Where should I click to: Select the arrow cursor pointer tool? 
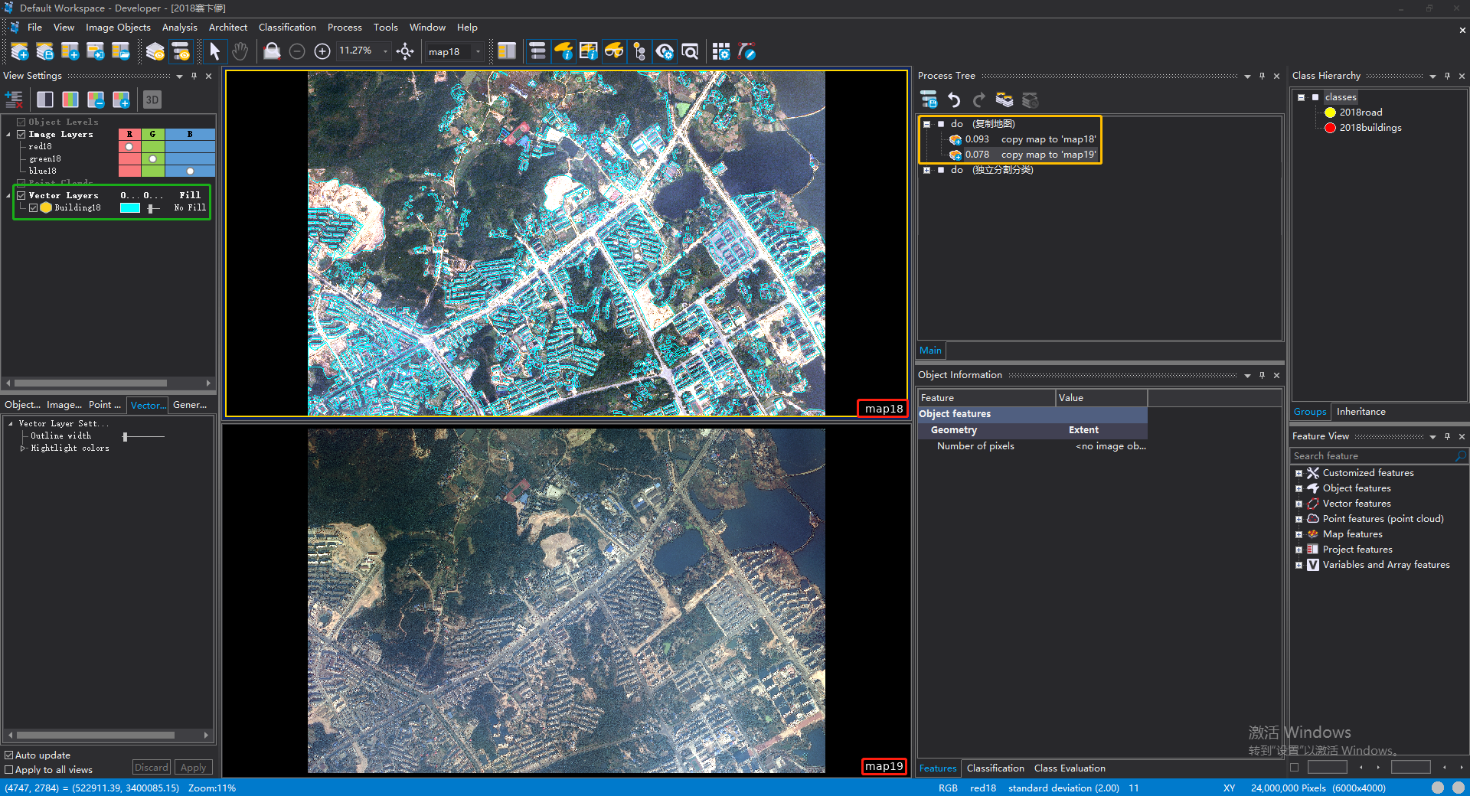point(214,51)
